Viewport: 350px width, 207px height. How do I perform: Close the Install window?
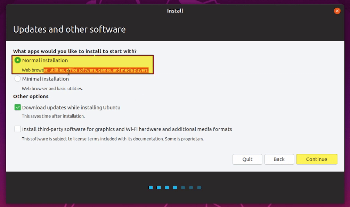tap(337, 11)
